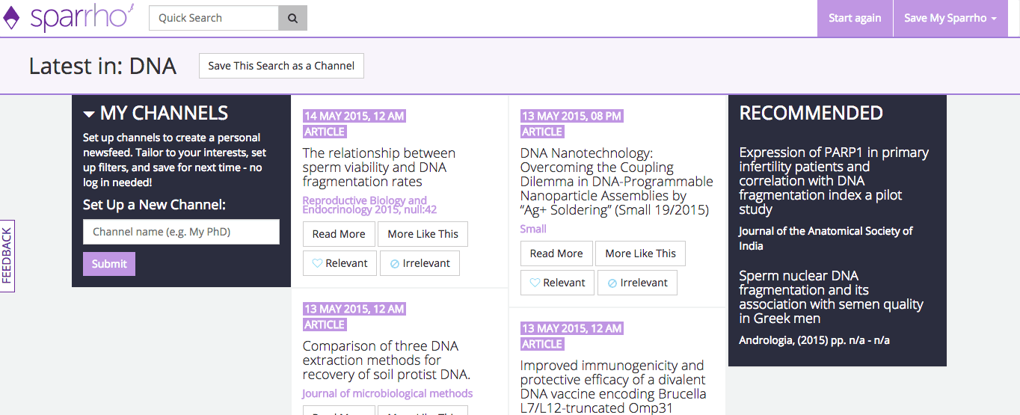Open the PARP1 expression recommended article

click(834, 181)
